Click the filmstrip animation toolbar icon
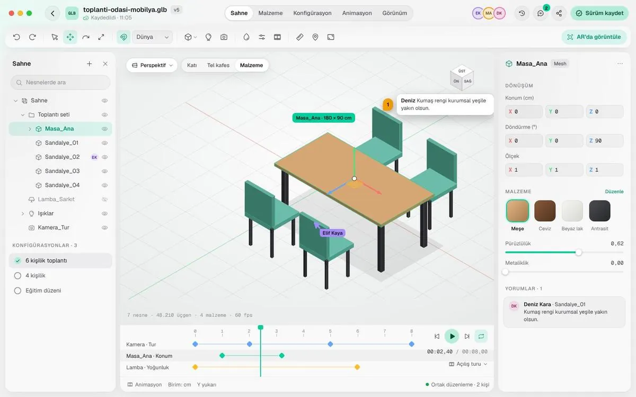The width and height of the screenshot is (636, 397). pos(277,37)
